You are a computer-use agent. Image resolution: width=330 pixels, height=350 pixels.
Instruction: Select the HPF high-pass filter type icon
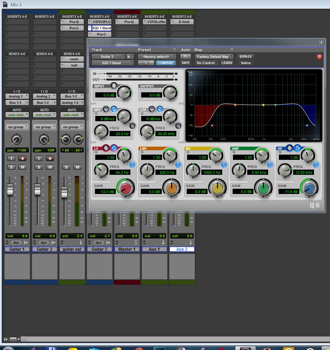click(x=114, y=109)
